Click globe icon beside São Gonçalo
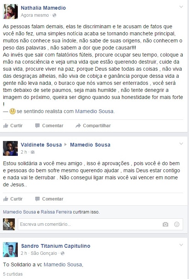 click(63, 253)
